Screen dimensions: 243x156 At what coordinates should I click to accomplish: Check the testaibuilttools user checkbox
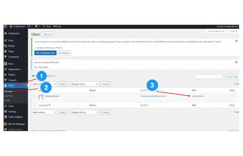click(34, 96)
